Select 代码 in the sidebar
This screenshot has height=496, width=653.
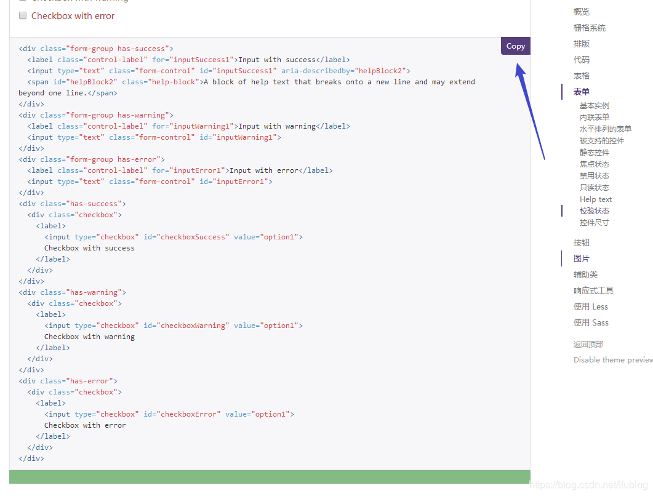582,60
